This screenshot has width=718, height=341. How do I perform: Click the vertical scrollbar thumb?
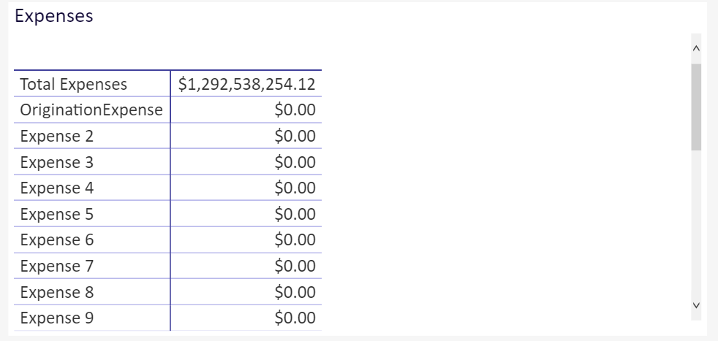point(696,107)
